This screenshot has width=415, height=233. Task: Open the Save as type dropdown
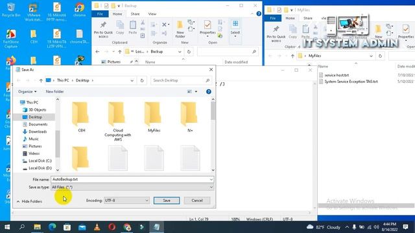pyautogui.click(x=132, y=187)
